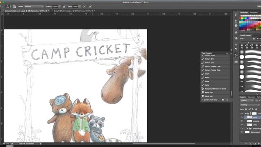261x147 pixels.
Task: Open the brush Mode dropdown
Action: [x=34, y=7]
